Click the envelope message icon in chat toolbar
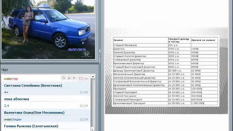 [x=63, y=78]
